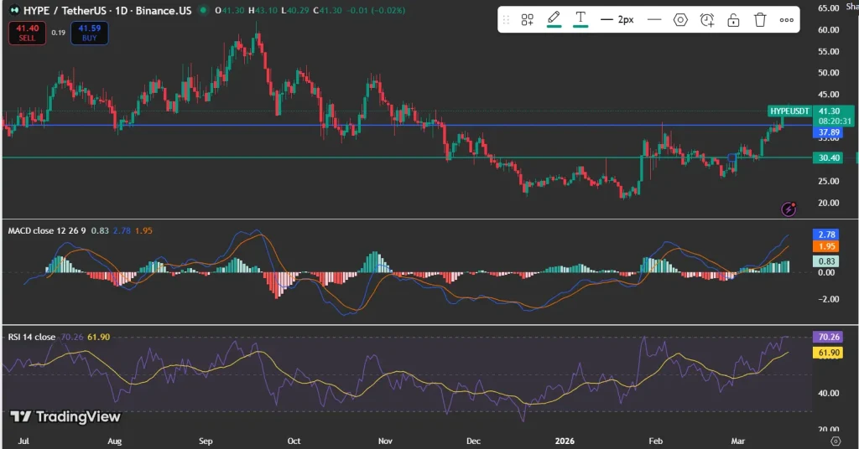Click the 37.89 blue line price label
This screenshot has width=859, height=449.
pyautogui.click(x=830, y=132)
